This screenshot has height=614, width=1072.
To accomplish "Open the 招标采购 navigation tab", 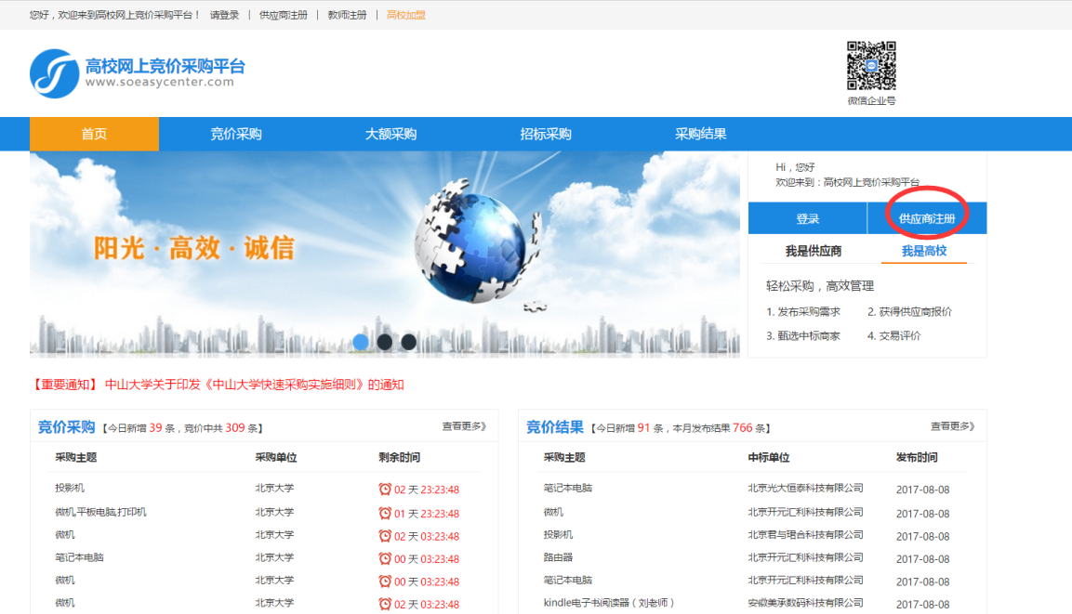I will click(x=546, y=134).
